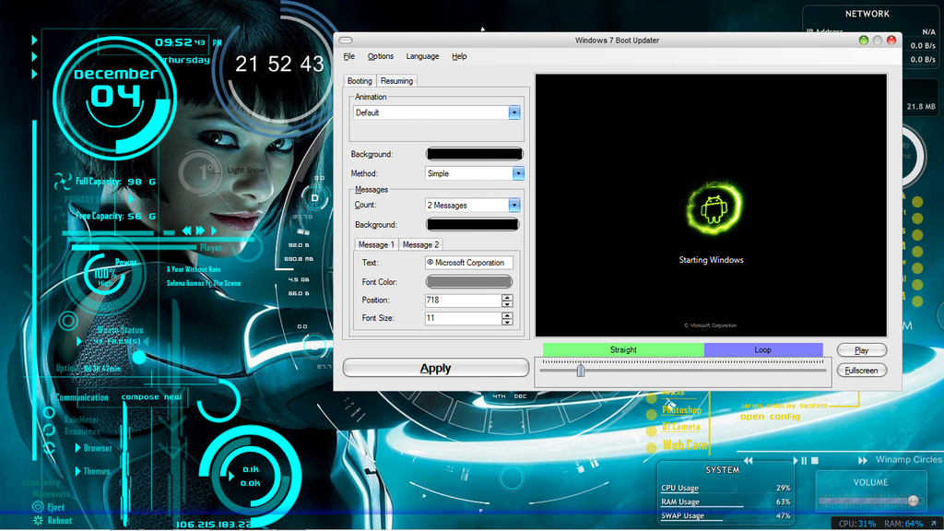Click the Light Snow weather gadget
The image size is (944, 531).
point(223,171)
